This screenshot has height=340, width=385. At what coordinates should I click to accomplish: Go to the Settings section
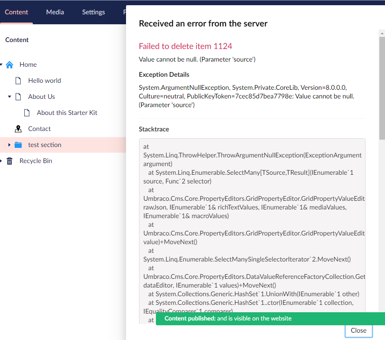94,12
